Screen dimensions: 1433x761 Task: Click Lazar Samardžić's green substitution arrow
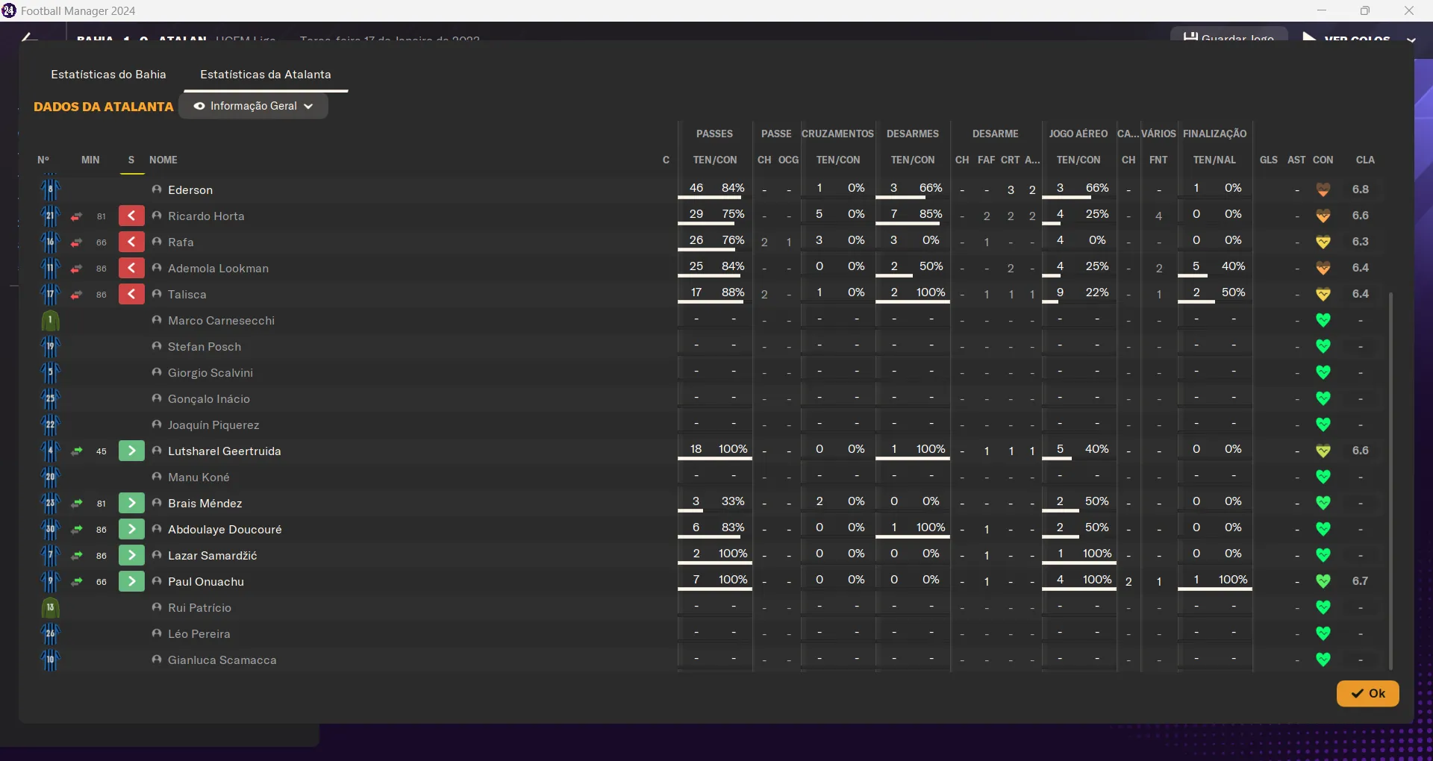(x=131, y=556)
